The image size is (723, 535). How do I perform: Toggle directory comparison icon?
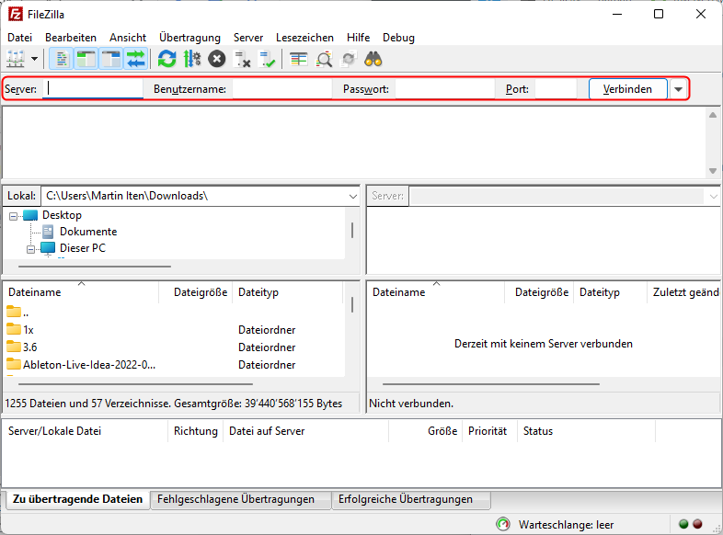[324, 59]
